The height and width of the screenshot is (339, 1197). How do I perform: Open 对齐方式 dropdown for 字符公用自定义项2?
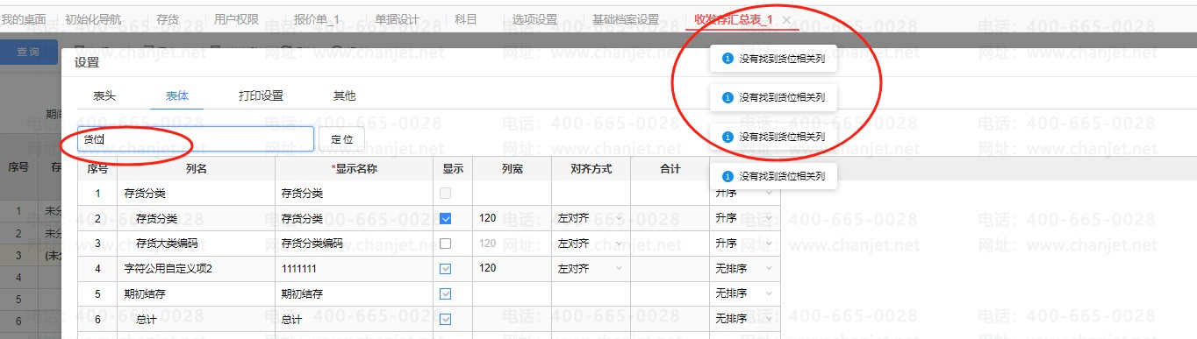(590, 268)
